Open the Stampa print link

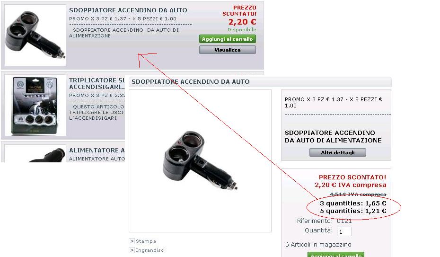(146, 241)
